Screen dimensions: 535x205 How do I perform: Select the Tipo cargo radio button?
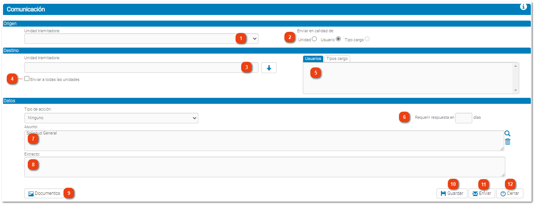click(x=367, y=39)
